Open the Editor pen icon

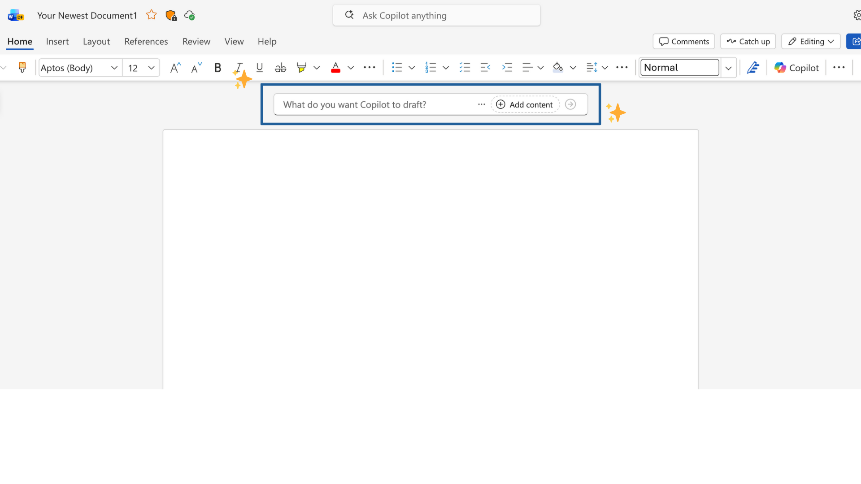(x=752, y=68)
